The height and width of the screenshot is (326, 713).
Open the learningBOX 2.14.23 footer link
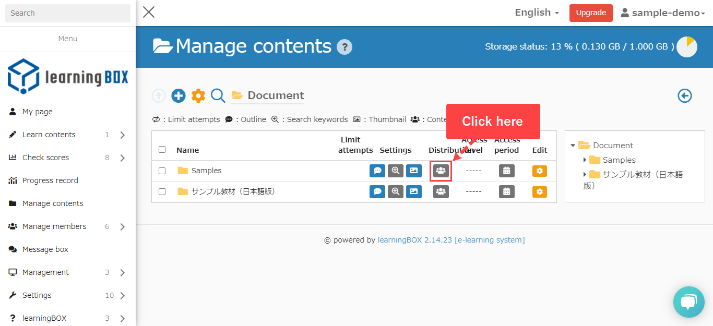coord(415,240)
